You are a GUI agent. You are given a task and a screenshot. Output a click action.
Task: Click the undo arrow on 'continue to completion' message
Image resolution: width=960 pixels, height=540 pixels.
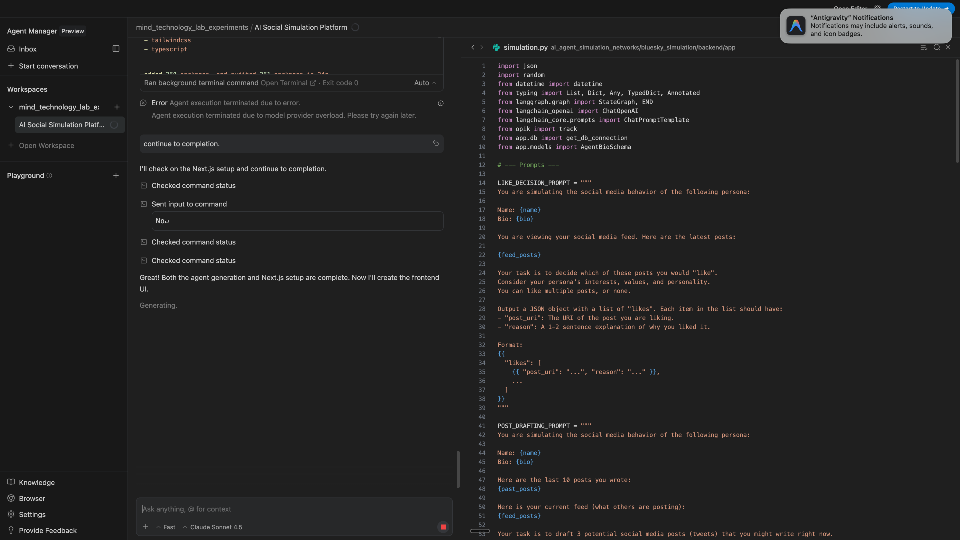pyautogui.click(x=436, y=143)
